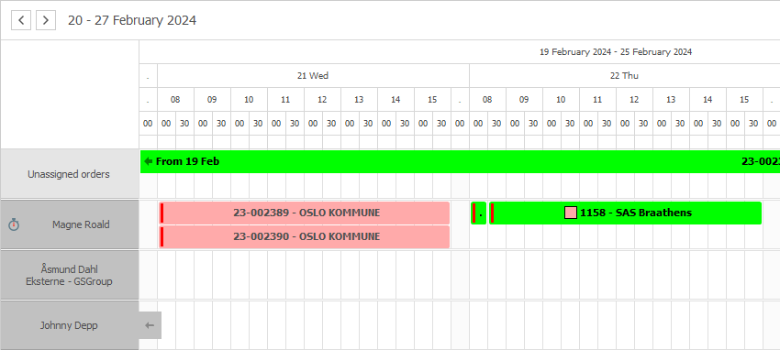Select the Unassigned orders row header
The image size is (780, 350).
point(69,174)
